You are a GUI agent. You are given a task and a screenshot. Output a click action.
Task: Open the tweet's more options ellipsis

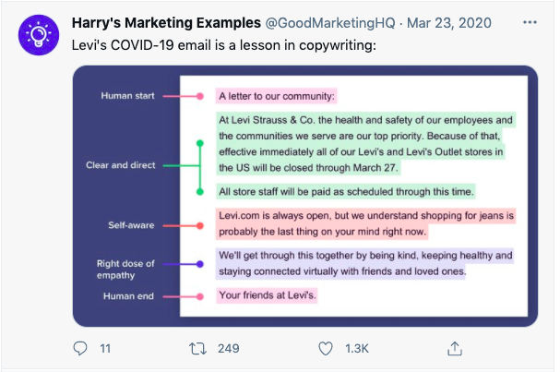(x=529, y=21)
